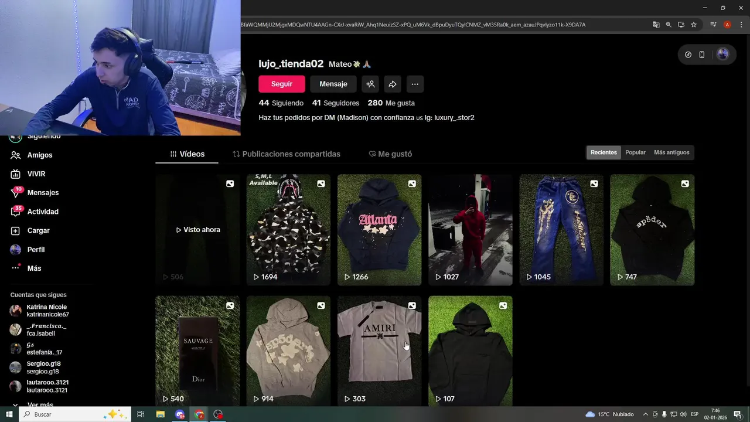Image resolution: width=750 pixels, height=422 pixels.
Task: Open the profile avatar menu at top right
Action: click(723, 54)
